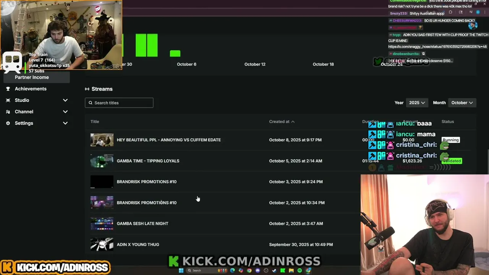Click the Search titles input field
This screenshot has height=275, width=489.
tap(119, 103)
